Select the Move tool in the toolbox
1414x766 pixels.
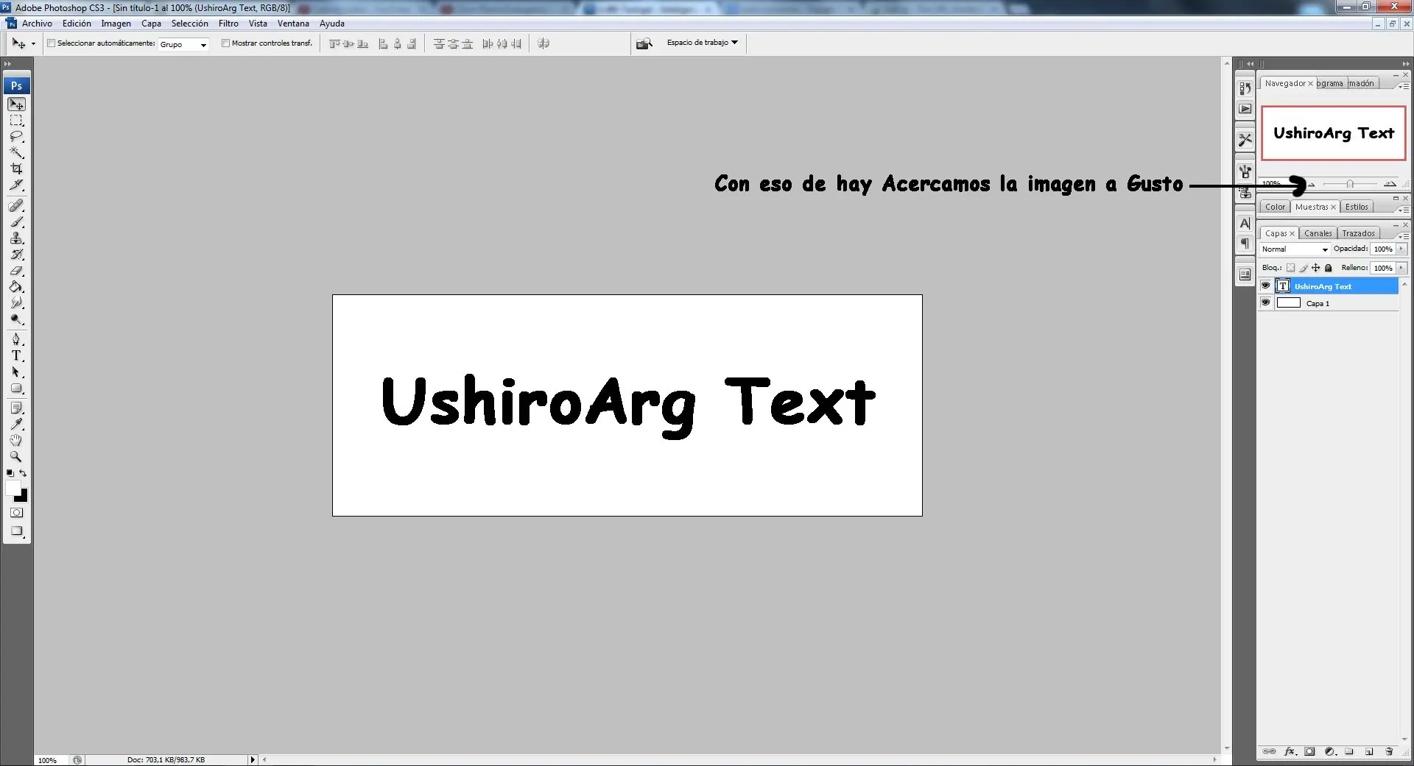[16, 104]
